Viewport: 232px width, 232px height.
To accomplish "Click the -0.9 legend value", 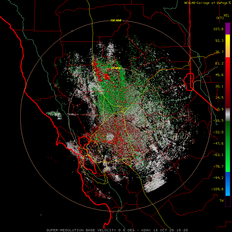I will (219, 109).
